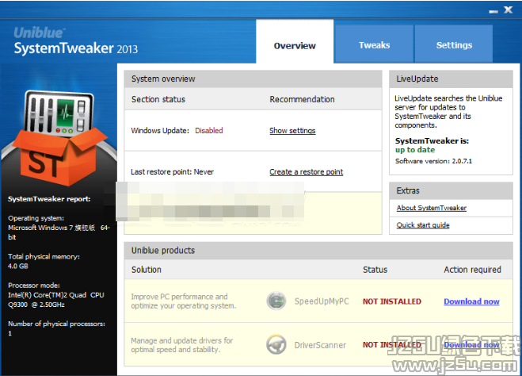Open the Tweaks tab
The width and height of the screenshot is (522, 376).
point(374,44)
